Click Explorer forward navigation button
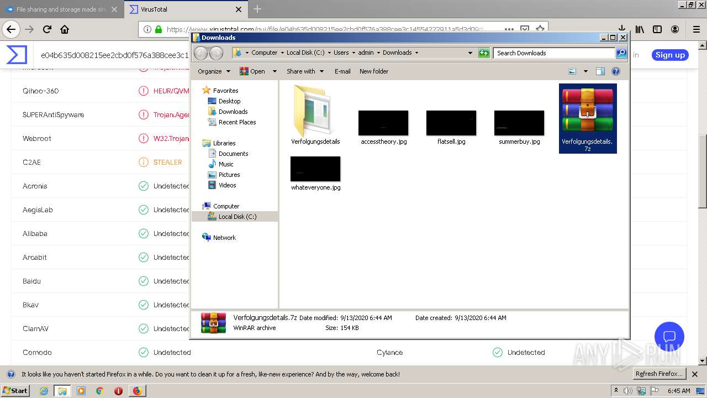707x398 pixels. click(217, 53)
